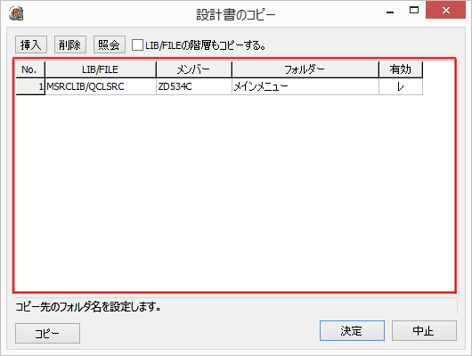Viewport: 472px width, 356px height.
Task: Select row number 1 header cell
Action: 30,86
